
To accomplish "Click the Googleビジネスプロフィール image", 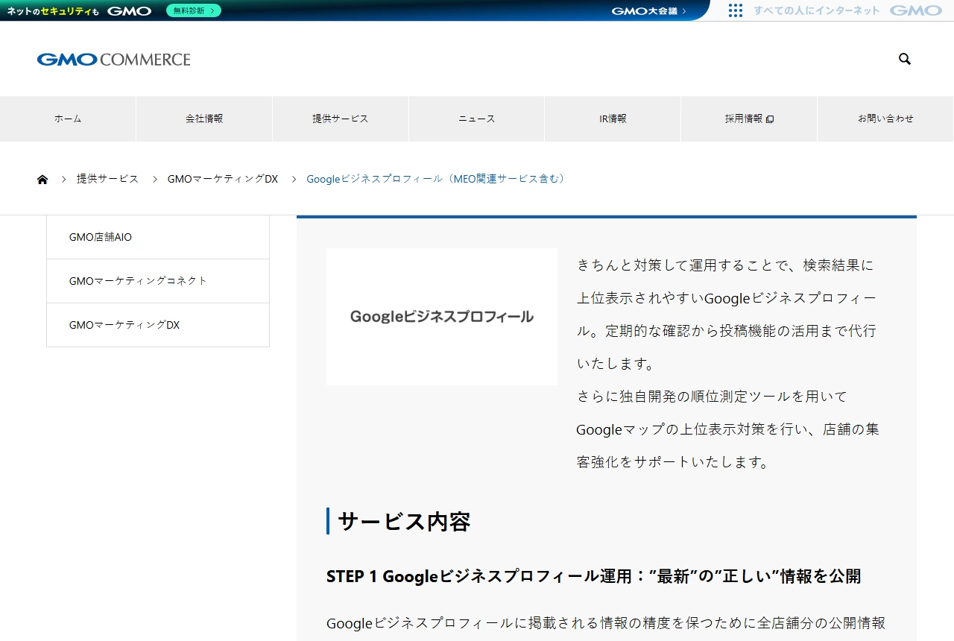I will pyautogui.click(x=442, y=317).
